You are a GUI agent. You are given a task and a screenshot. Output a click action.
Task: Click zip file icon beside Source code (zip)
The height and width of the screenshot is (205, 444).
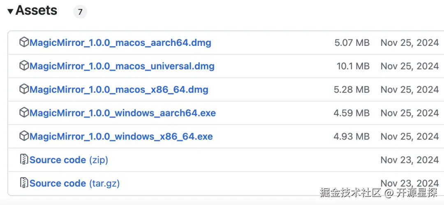[x=24, y=159]
